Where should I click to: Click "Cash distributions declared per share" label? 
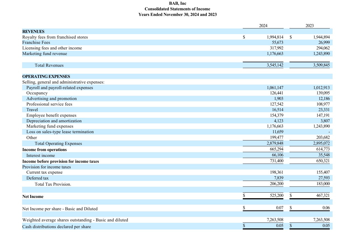click(57, 227)
